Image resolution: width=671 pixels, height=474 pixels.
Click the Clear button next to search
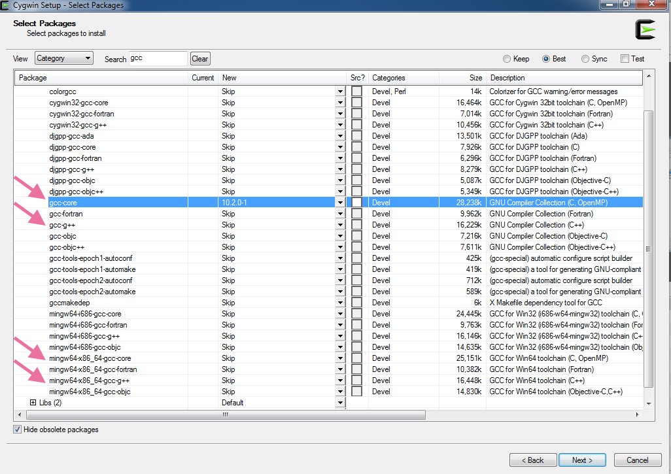(199, 58)
